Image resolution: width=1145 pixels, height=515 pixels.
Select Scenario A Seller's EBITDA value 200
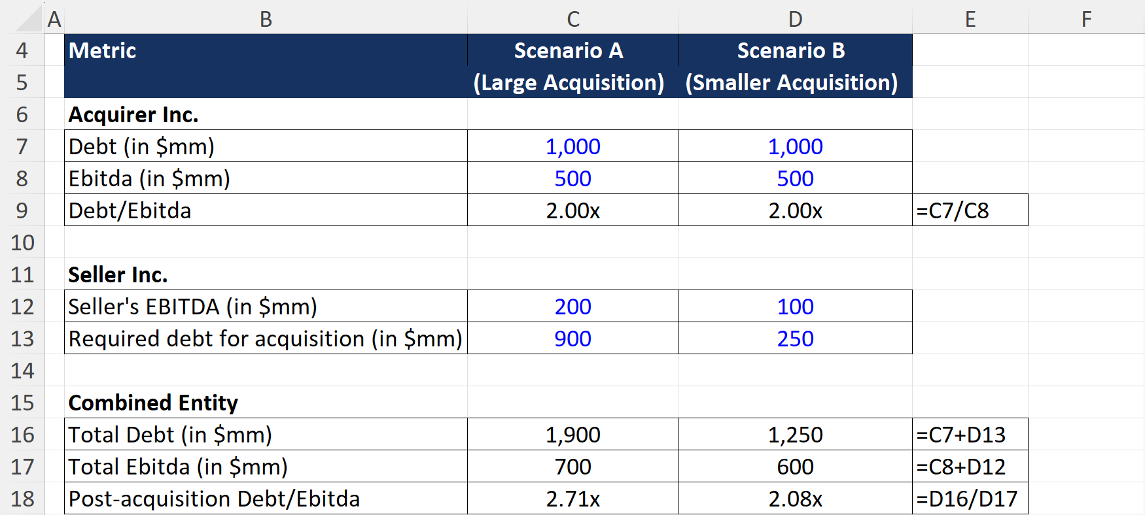tap(572, 307)
